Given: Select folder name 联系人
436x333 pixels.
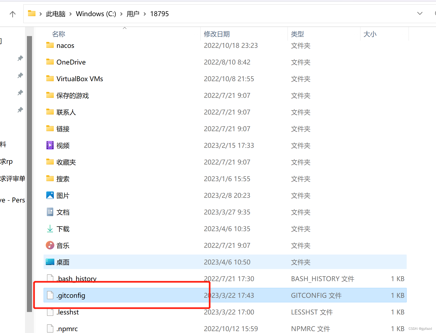Looking at the screenshot, I should click(x=66, y=112).
